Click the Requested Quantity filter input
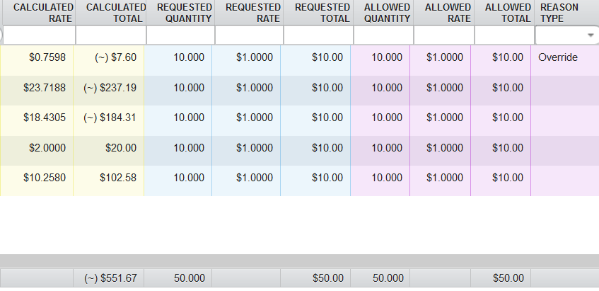The height and width of the screenshot is (291, 599). click(x=180, y=35)
